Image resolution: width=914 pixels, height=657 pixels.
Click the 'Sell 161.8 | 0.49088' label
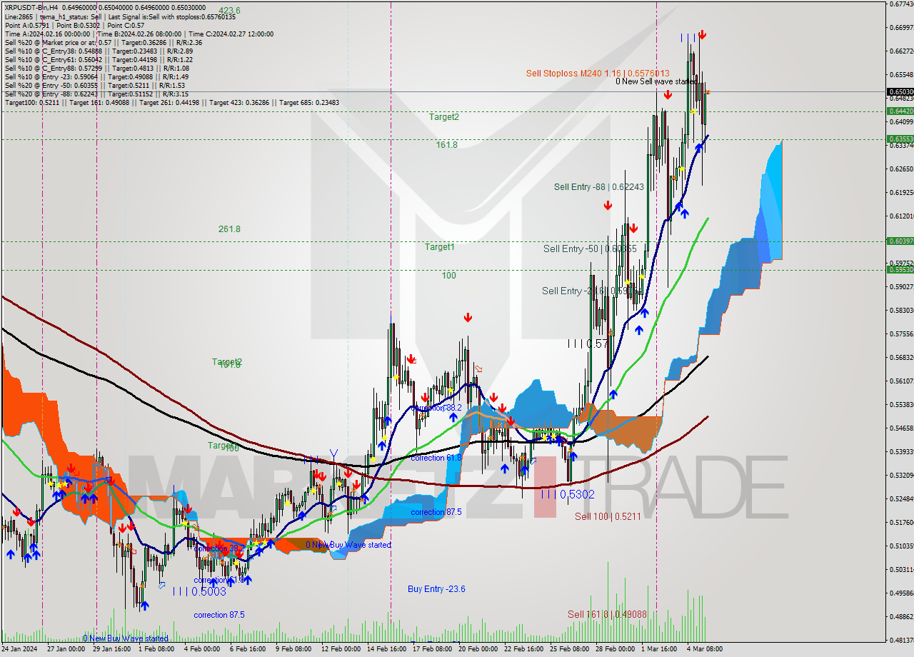[x=607, y=614]
